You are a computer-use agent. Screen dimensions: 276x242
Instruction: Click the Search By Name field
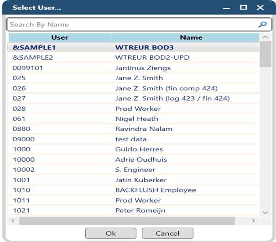click(132, 25)
